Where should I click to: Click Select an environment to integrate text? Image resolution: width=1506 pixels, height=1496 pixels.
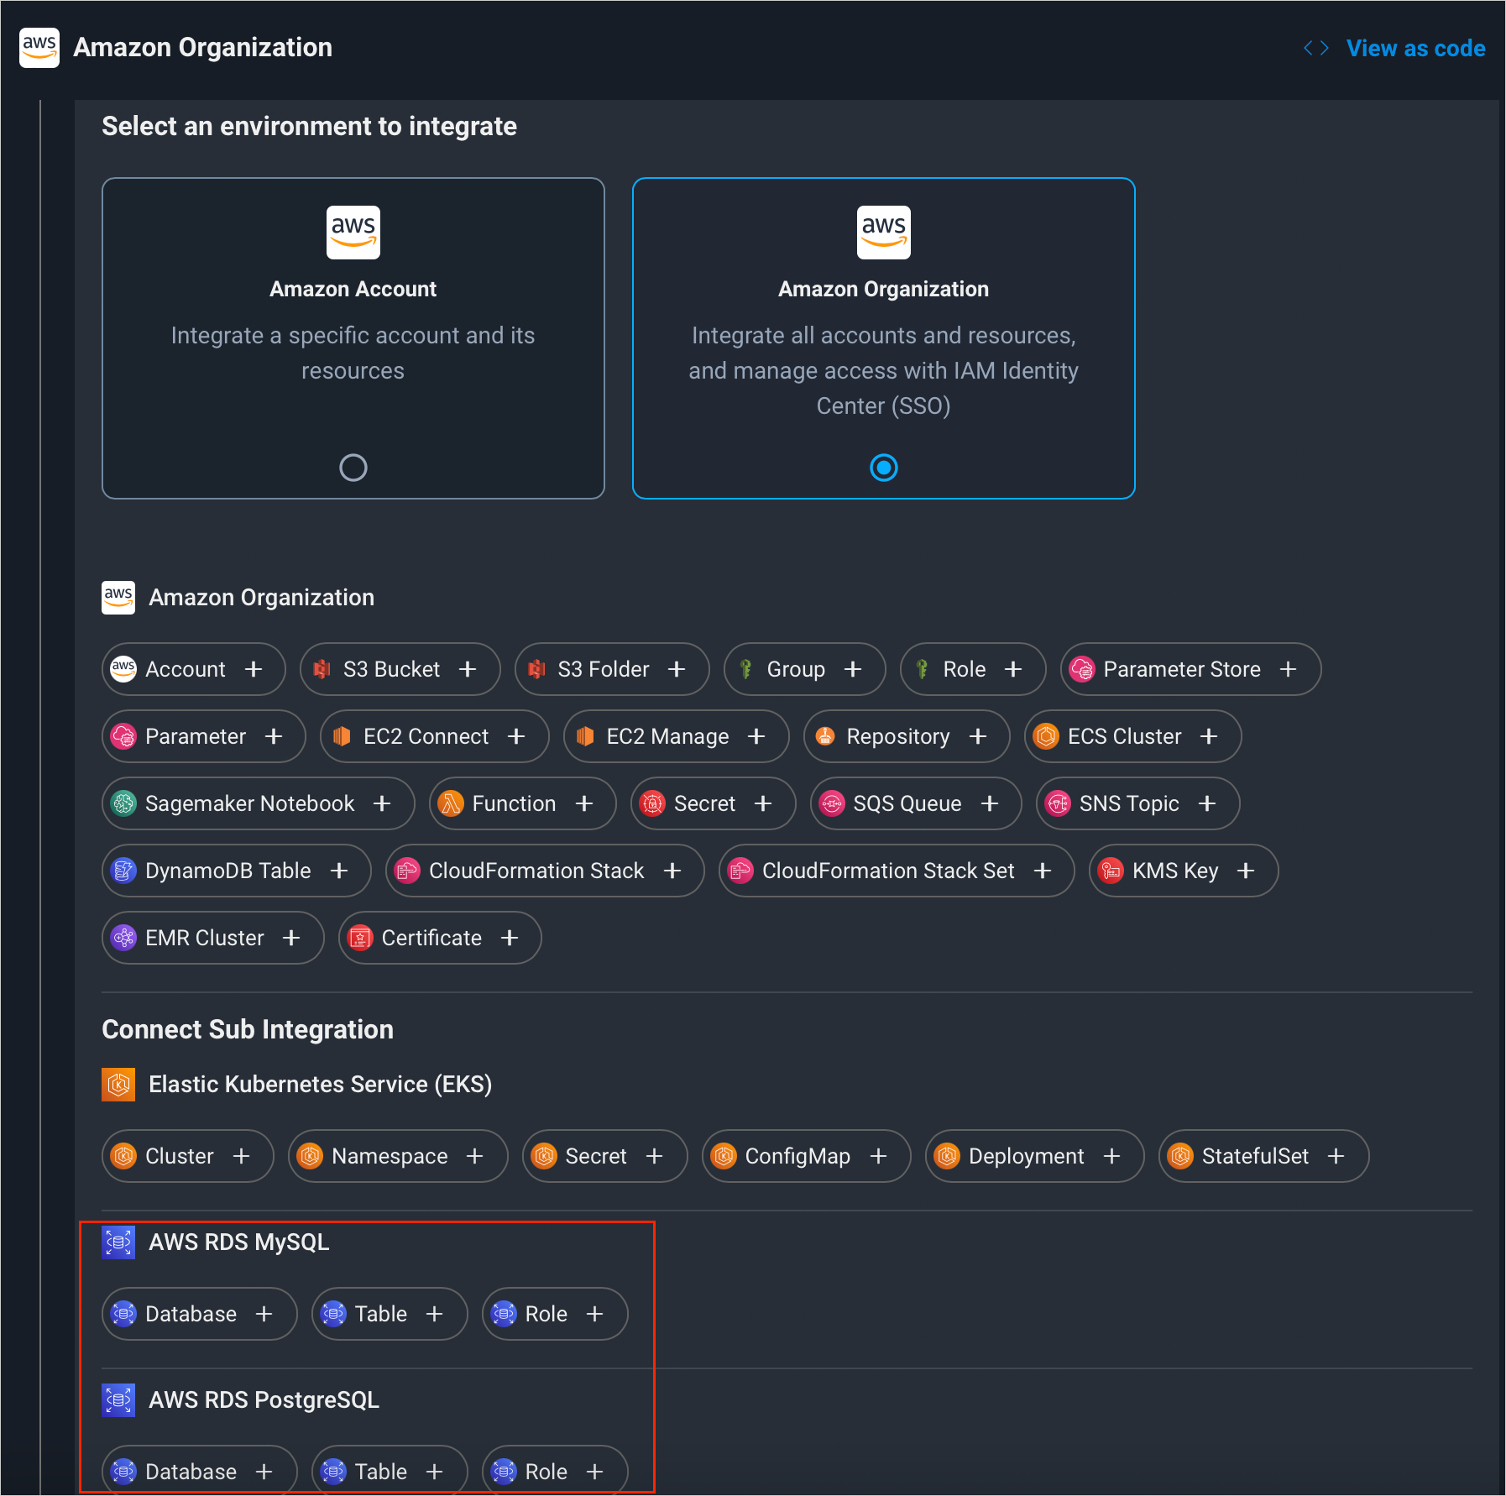click(x=309, y=126)
